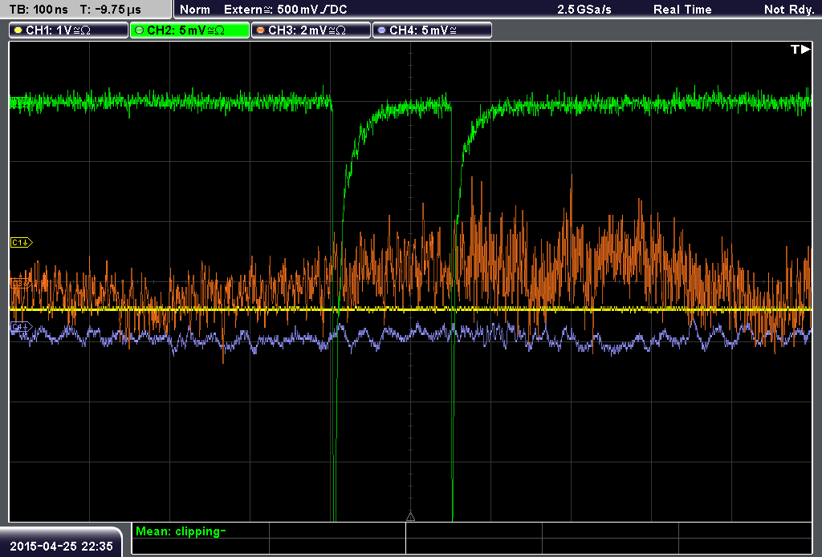
Task: Select the CH3: 2mV channel tab
Action: click(311, 30)
